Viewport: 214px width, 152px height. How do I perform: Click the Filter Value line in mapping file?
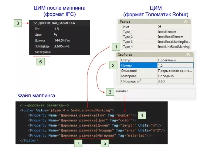67,110
